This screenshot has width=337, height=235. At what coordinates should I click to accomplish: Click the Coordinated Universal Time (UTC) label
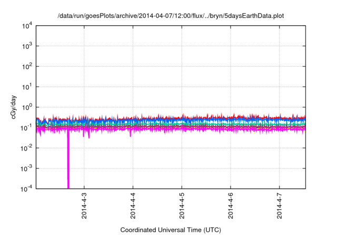[171, 230]
